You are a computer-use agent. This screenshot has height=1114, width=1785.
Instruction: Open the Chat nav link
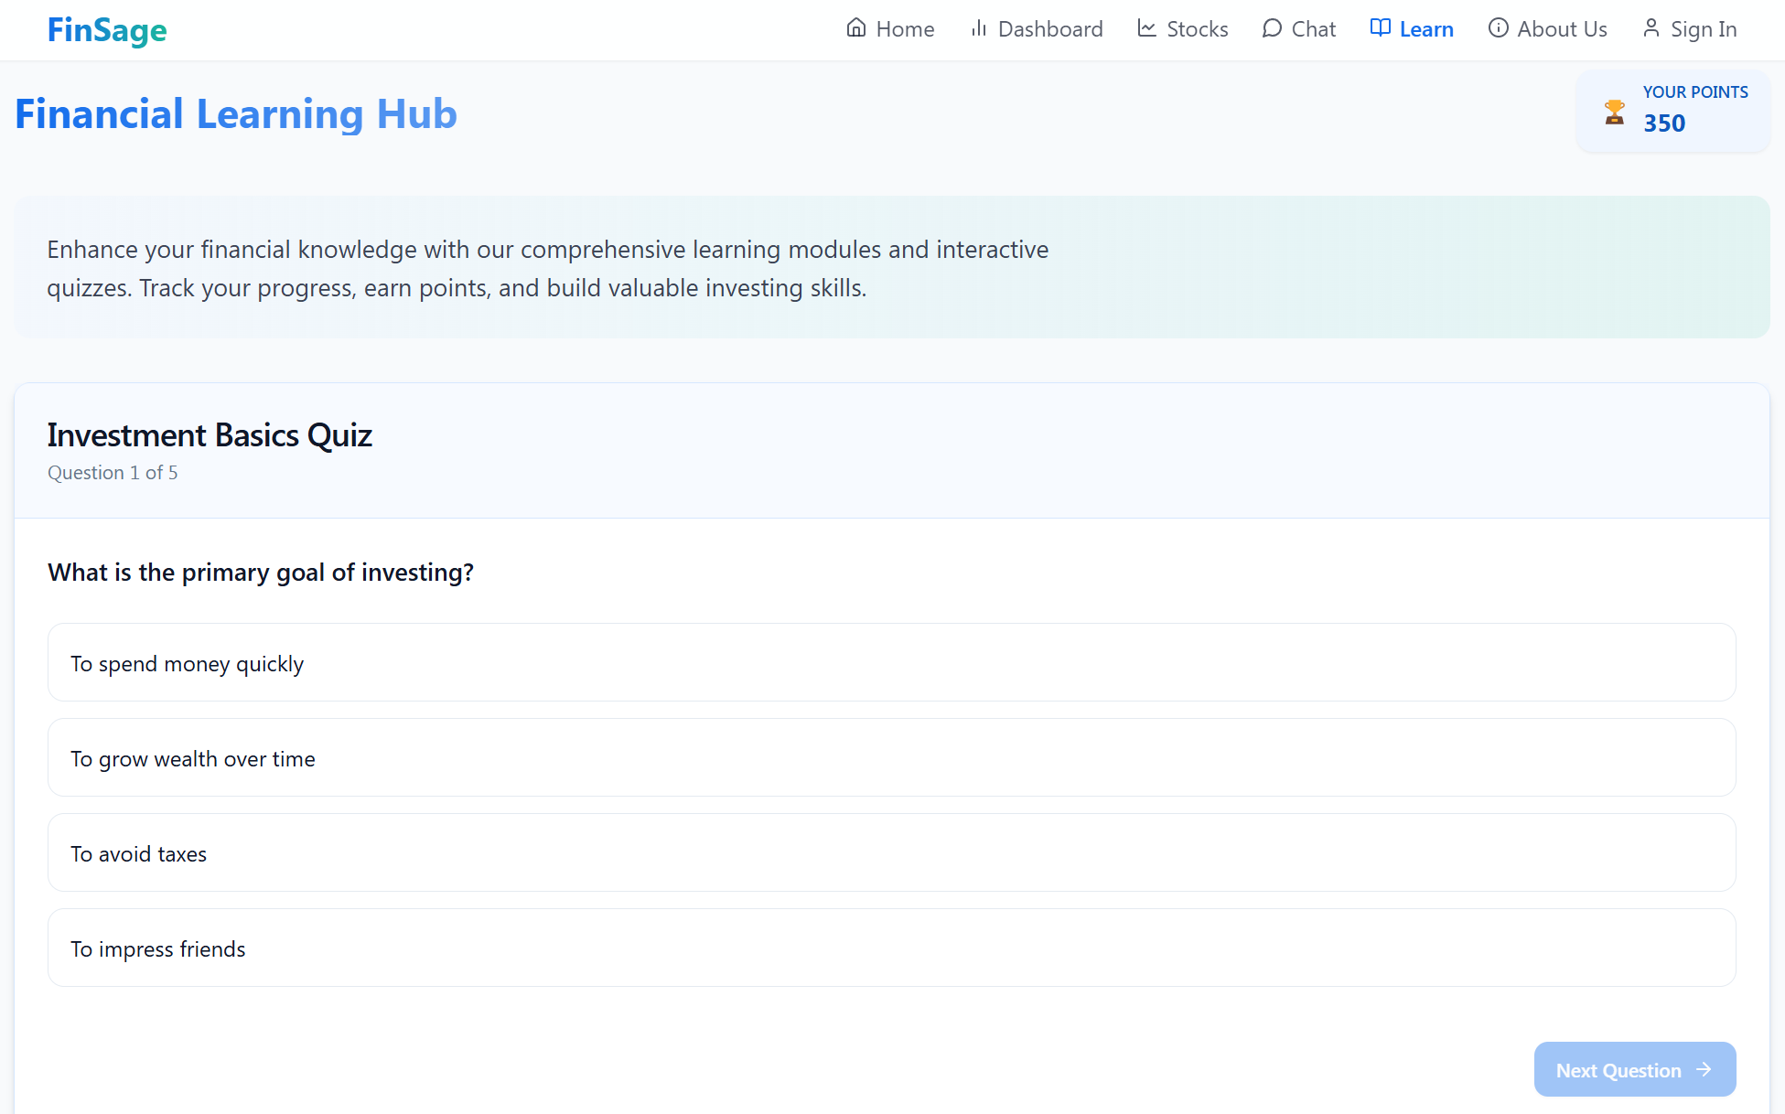click(x=1313, y=29)
